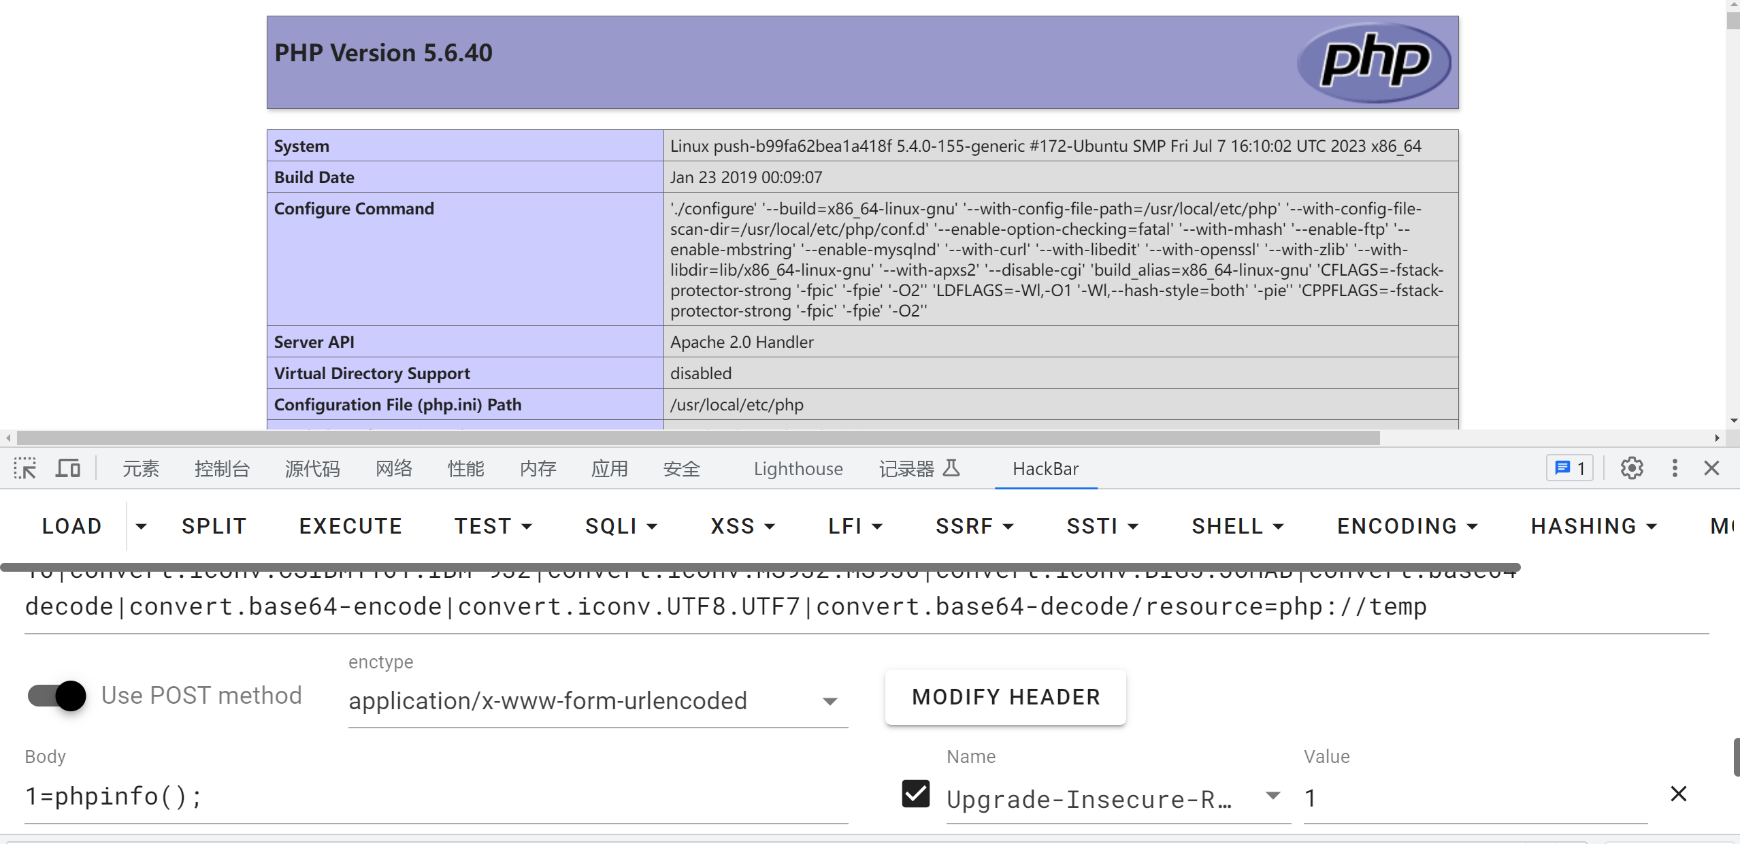Activate the inspect element picker icon
Image resolution: width=1740 pixels, height=844 pixels.
(x=25, y=468)
